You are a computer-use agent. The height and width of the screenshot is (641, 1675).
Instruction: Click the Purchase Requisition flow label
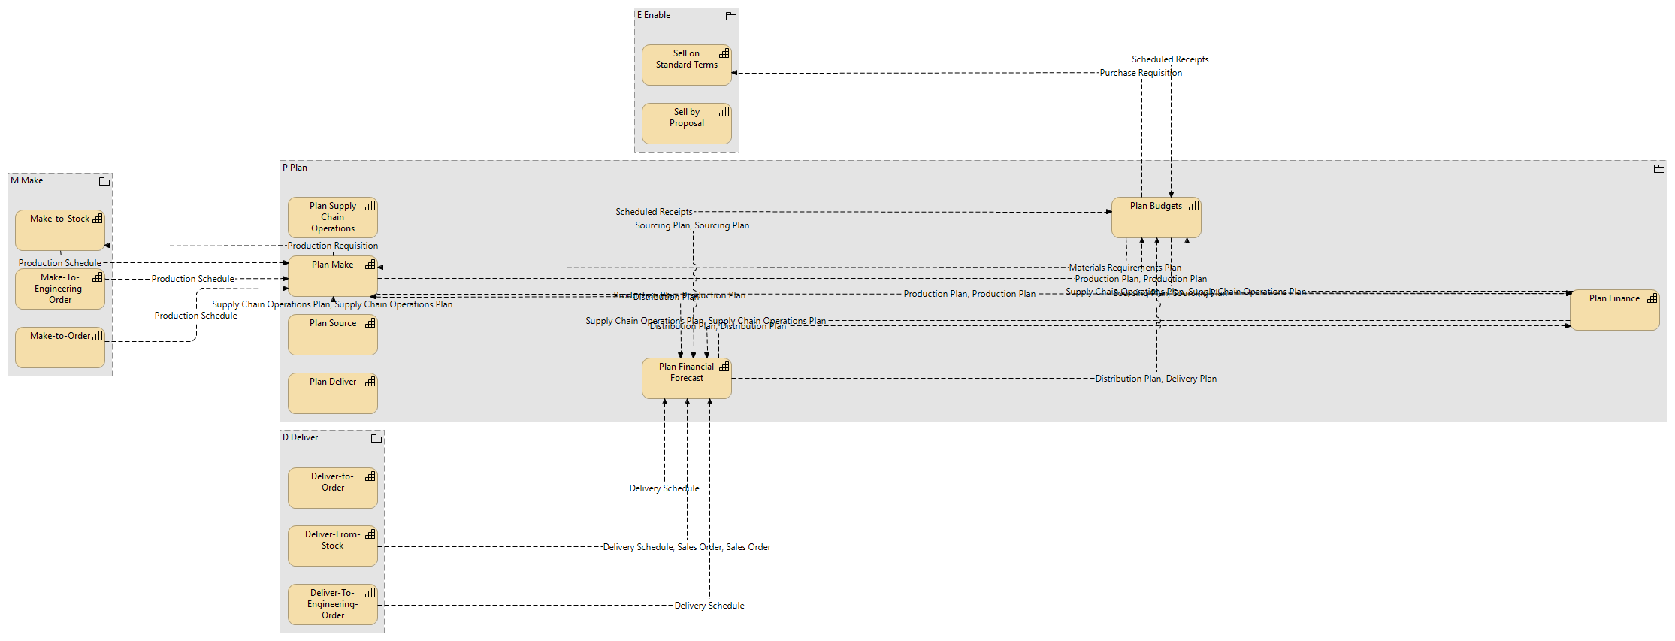1140,73
